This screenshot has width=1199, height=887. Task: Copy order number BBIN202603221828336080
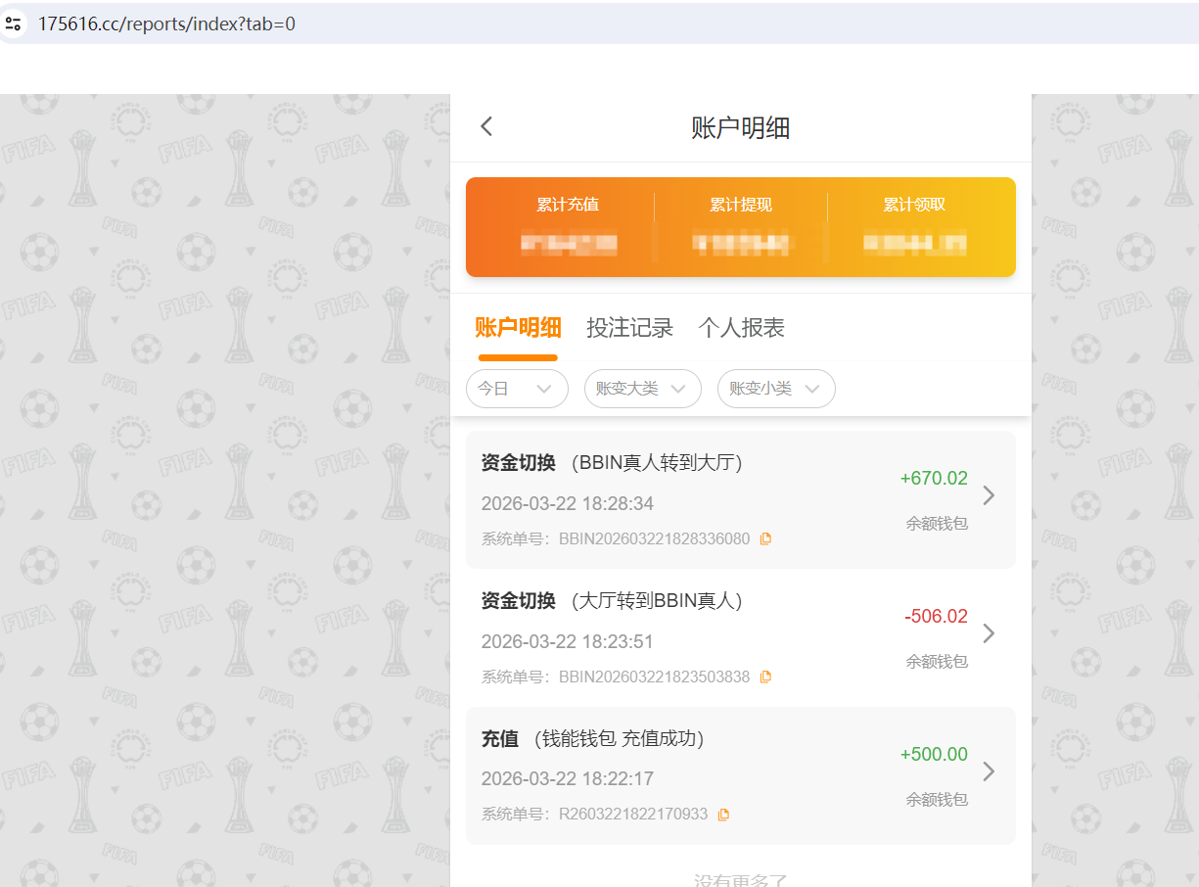(765, 537)
